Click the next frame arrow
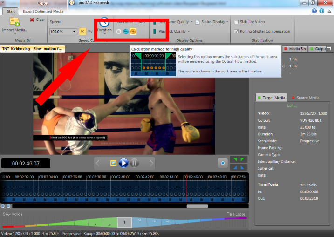The height and width of the screenshot is (237, 334). tap(151, 163)
